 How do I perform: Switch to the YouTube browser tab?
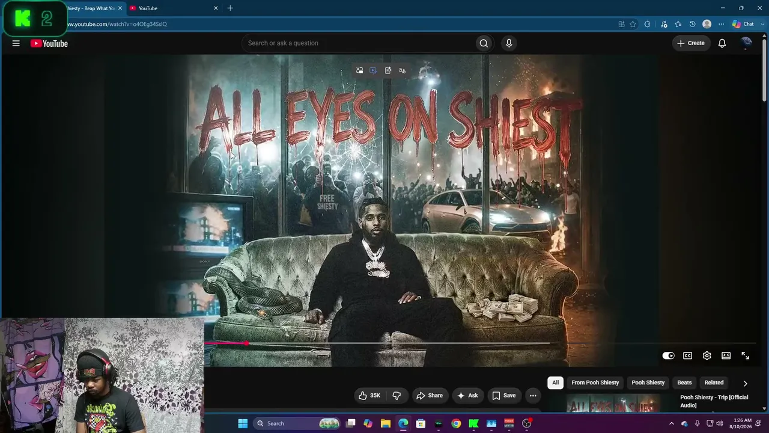[171, 8]
